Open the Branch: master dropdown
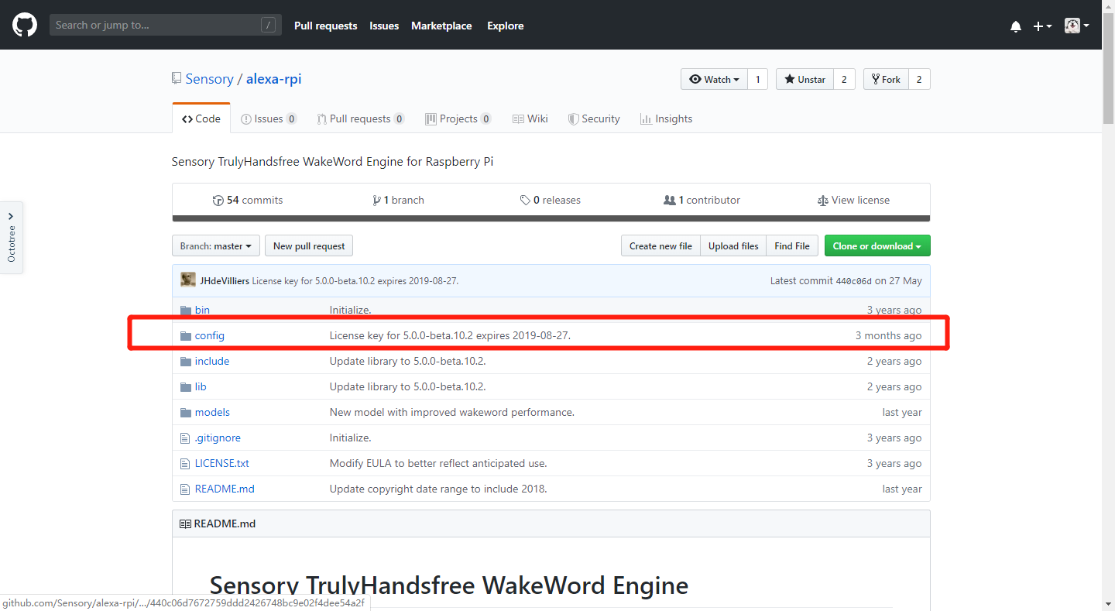Viewport: 1115px width, 611px height. click(215, 245)
